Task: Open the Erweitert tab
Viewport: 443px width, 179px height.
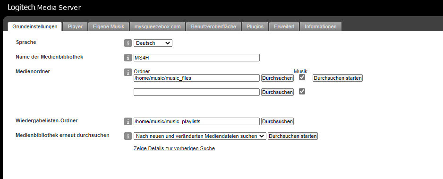Action: [x=284, y=26]
